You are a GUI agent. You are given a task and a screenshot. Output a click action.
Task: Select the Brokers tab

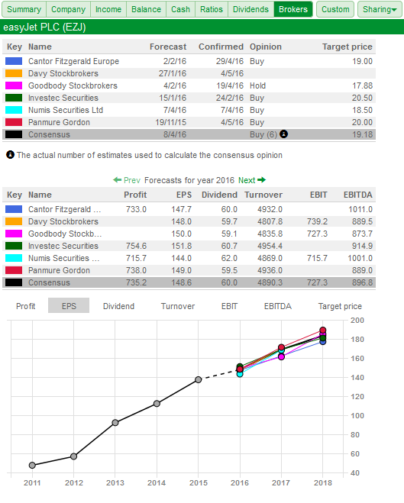click(x=293, y=9)
